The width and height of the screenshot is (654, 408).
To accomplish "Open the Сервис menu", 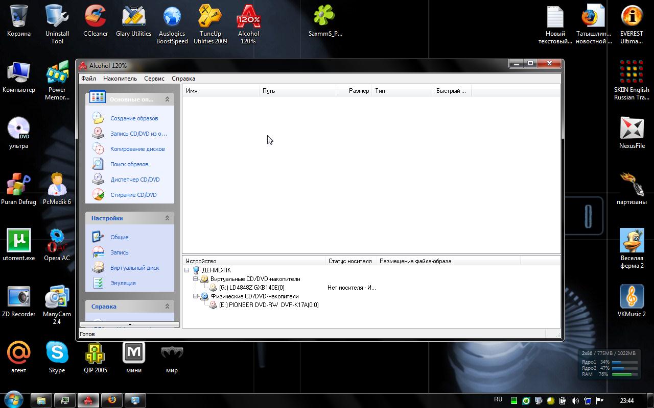I will [x=154, y=79].
